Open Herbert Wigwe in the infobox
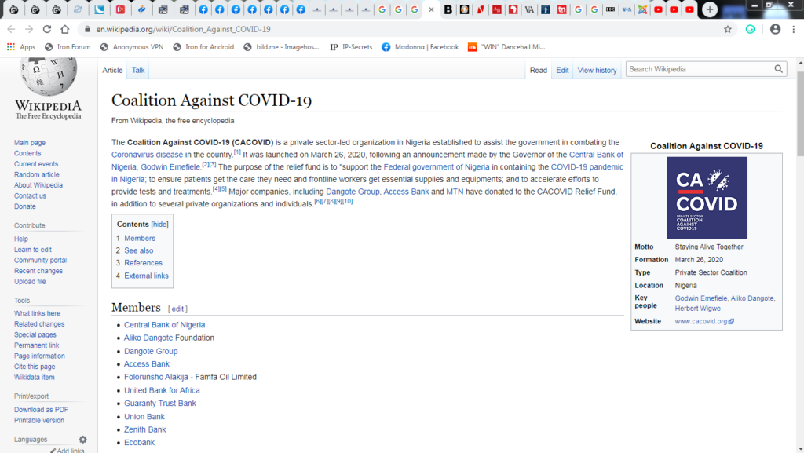The image size is (804, 453). point(697,309)
